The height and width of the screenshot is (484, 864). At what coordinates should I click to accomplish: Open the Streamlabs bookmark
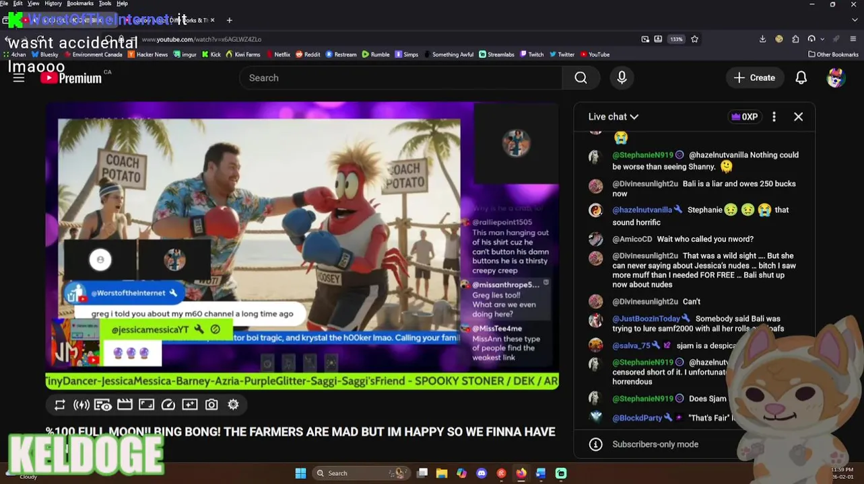[x=496, y=54]
